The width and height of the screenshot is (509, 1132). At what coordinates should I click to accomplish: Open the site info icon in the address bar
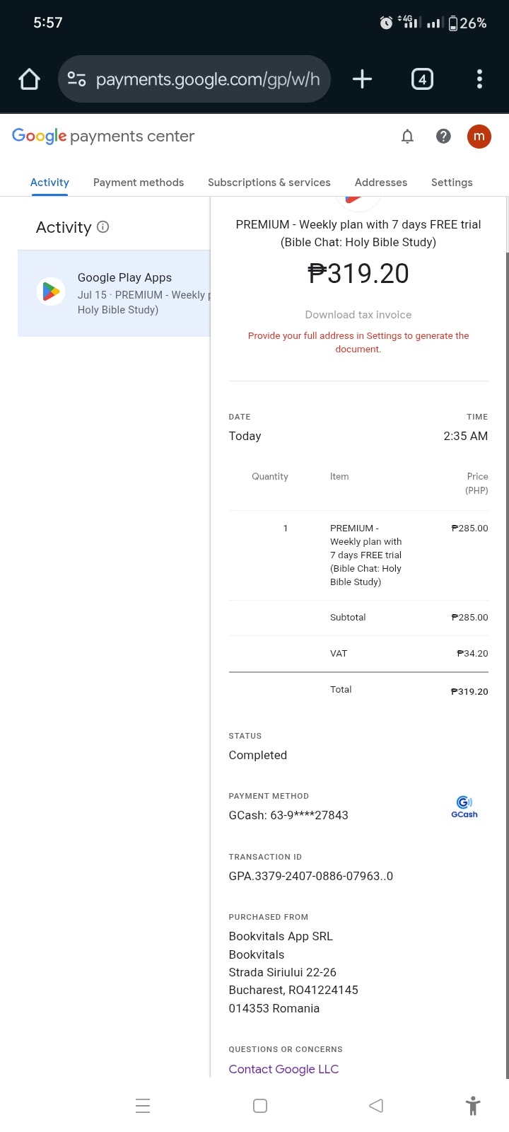(x=76, y=79)
